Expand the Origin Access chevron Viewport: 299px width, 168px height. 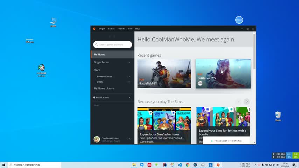pos(129,62)
